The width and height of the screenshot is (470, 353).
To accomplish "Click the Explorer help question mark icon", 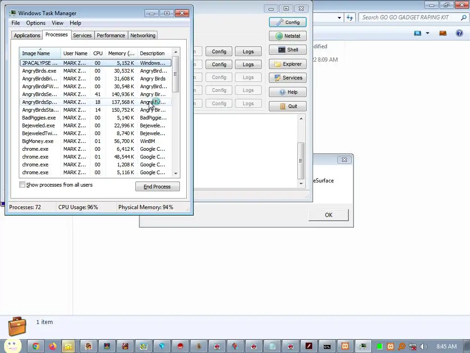I will coord(459,33).
